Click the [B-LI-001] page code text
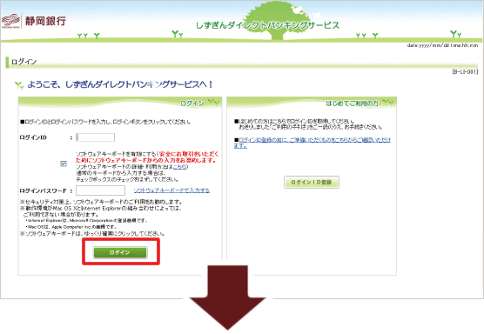This screenshot has width=484, height=334. [465, 71]
